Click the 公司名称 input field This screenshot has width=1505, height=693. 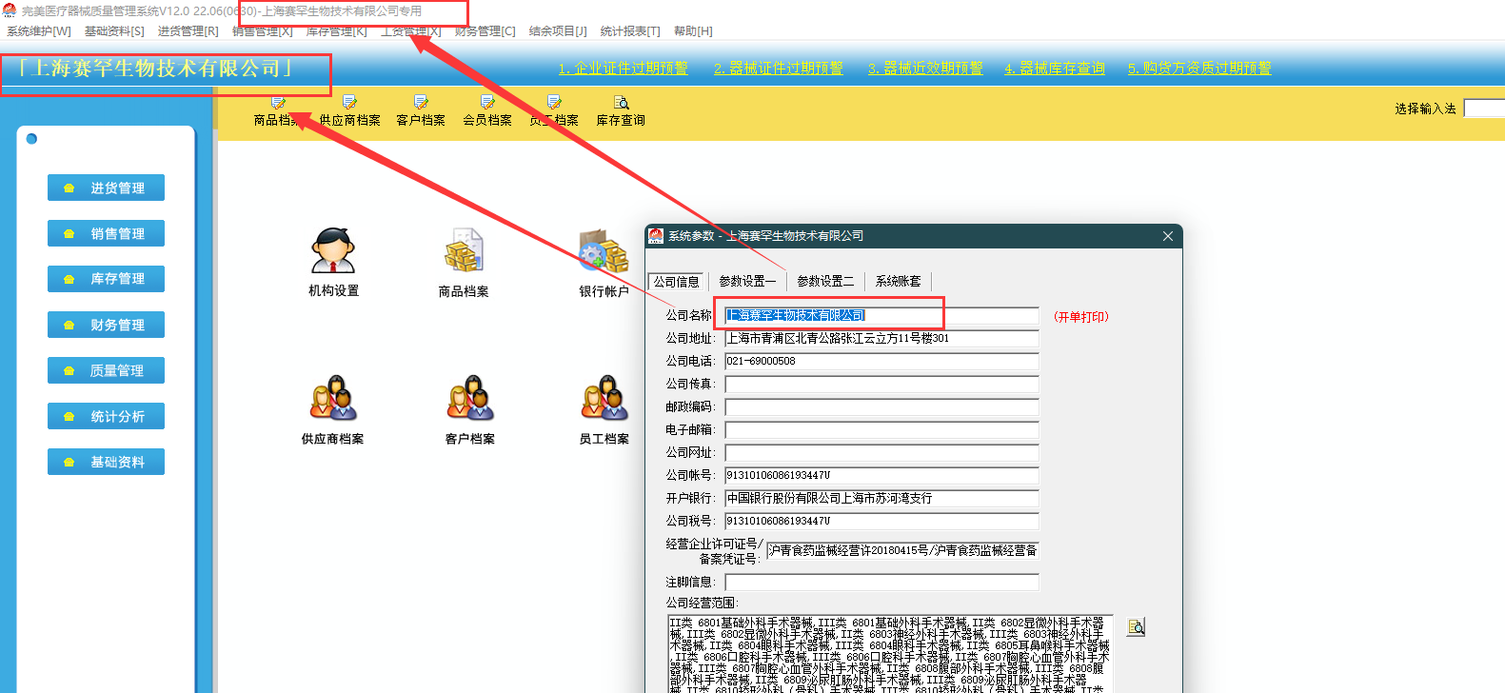click(881, 315)
